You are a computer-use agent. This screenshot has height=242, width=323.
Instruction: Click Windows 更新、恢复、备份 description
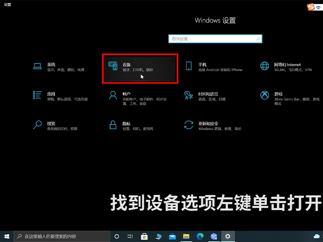pos(220,129)
